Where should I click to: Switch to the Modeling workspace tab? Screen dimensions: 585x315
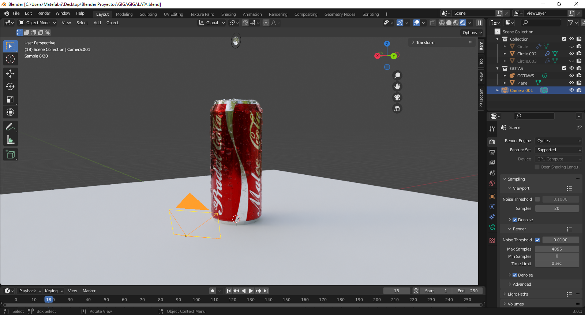124,14
